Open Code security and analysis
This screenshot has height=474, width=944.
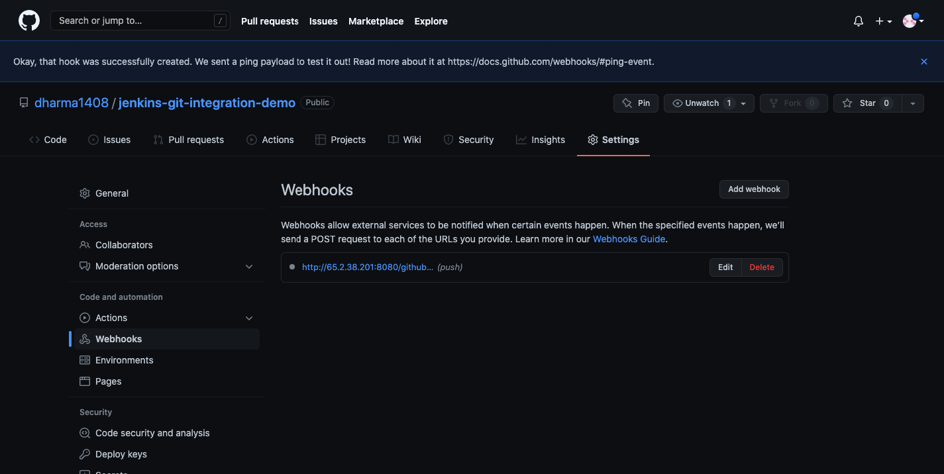167,433
